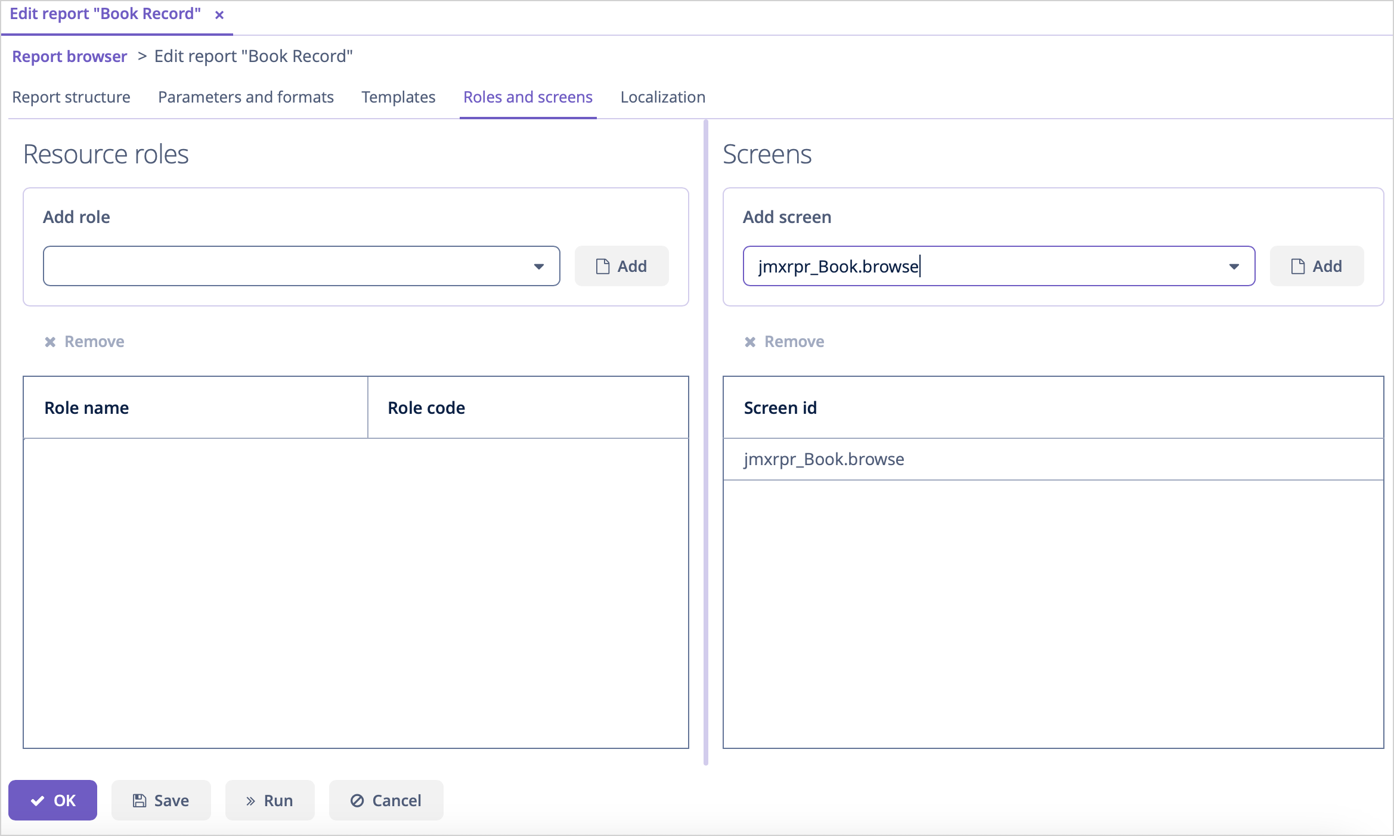The height and width of the screenshot is (836, 1394).
Task: Select the Parameters and formats tab
Action: [x=246, y=97]
